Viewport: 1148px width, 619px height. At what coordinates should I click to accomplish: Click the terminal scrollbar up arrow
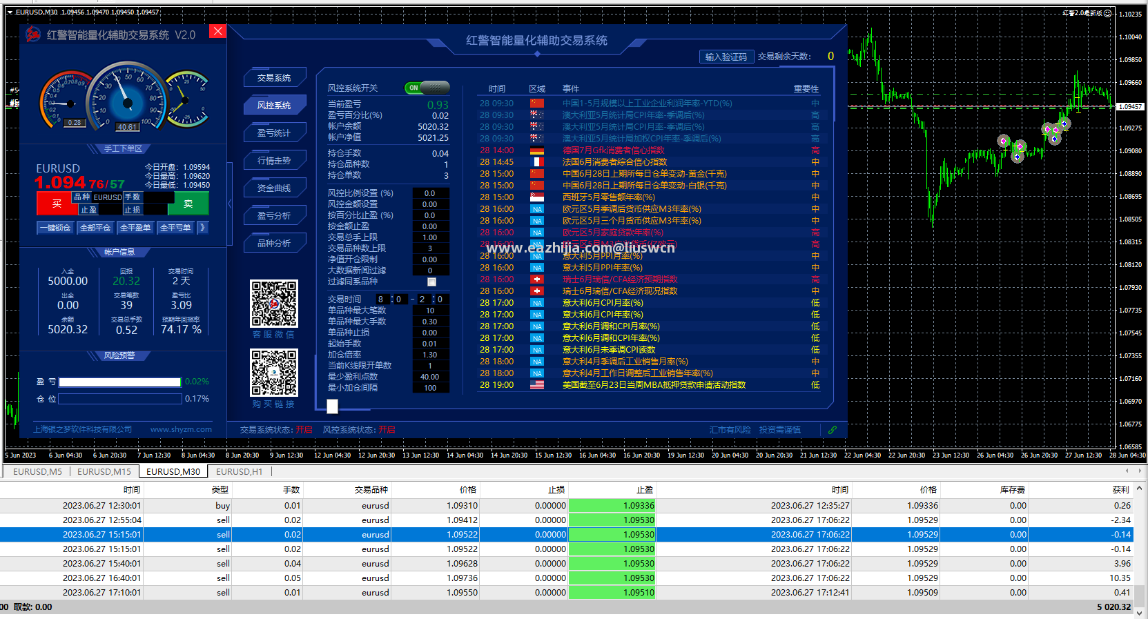tap(1139, 488)
